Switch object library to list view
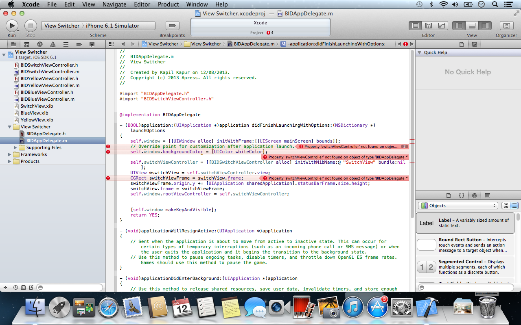521x325 pixels. pos(514,206)
